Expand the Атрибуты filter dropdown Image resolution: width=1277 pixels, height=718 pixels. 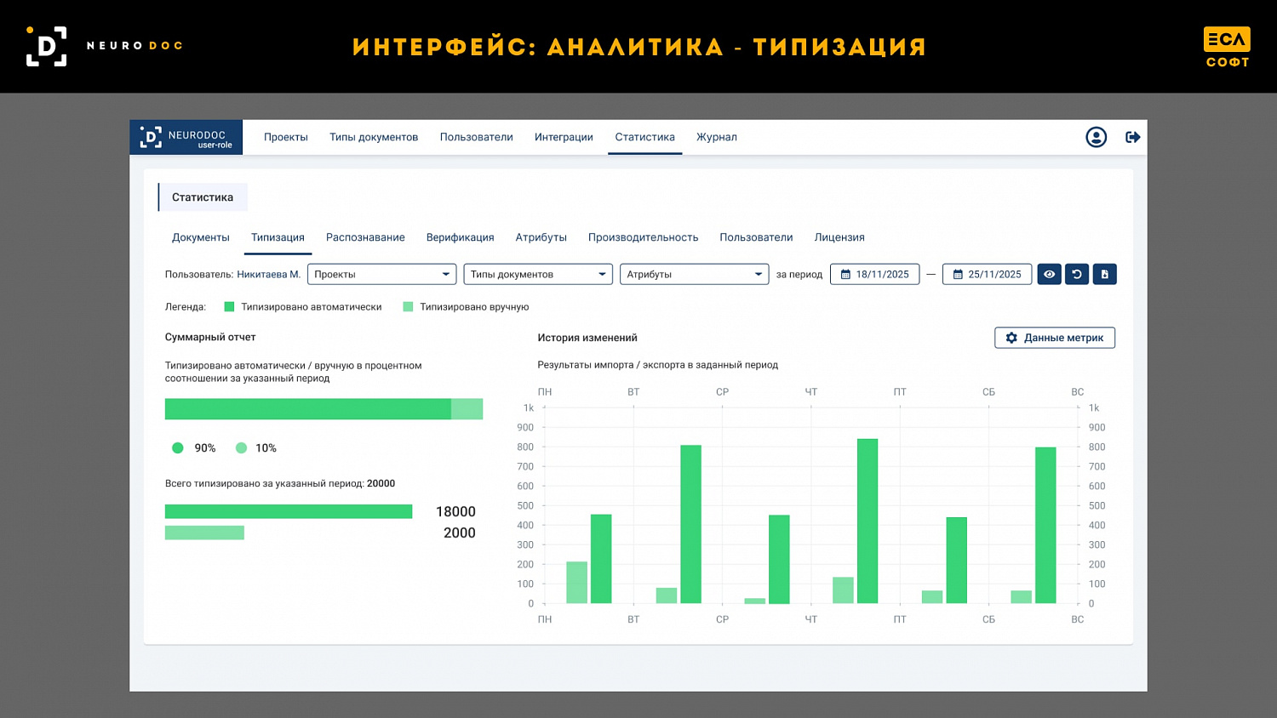click(694, 274)
